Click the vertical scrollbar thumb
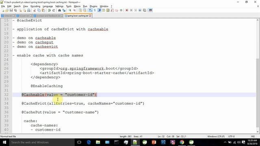Screen dimensions: 260x146 pos(257,93)
